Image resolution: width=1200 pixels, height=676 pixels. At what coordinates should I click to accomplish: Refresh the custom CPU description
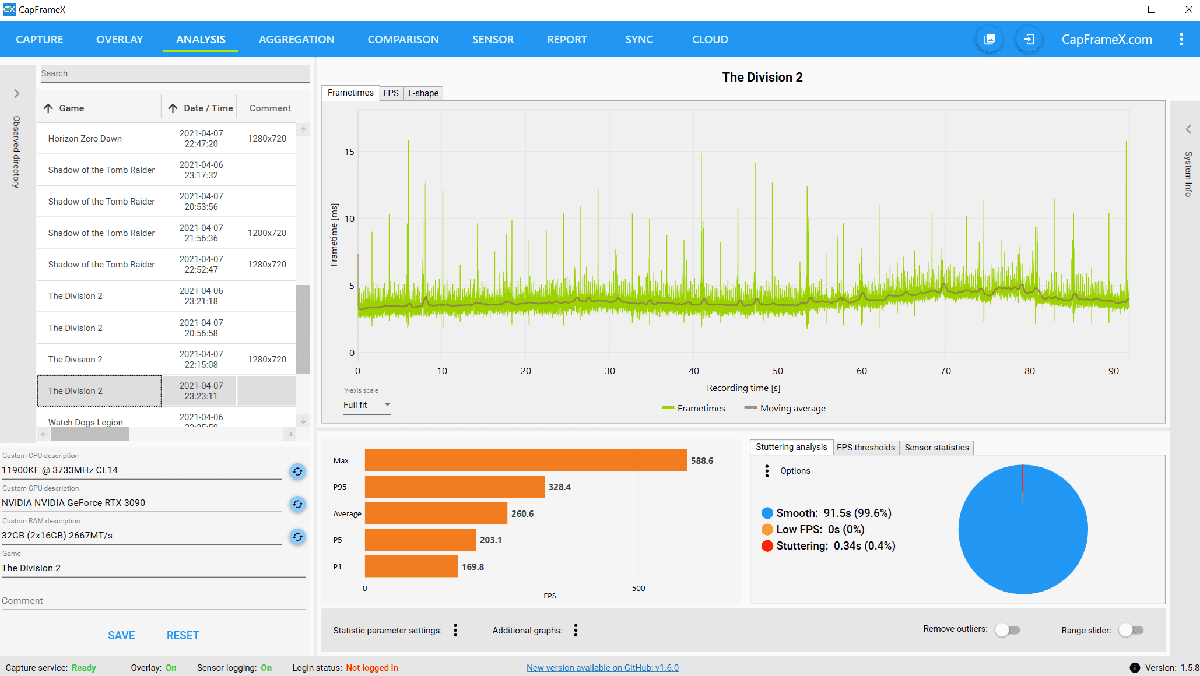point(297,471)
